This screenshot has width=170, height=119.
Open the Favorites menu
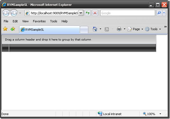[39, 21]
